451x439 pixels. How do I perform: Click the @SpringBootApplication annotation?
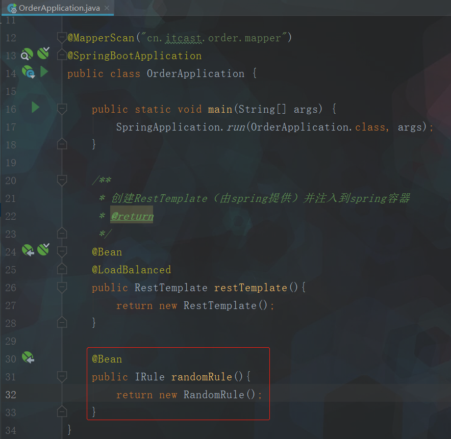pyautogui.click(x=134, y=56)
